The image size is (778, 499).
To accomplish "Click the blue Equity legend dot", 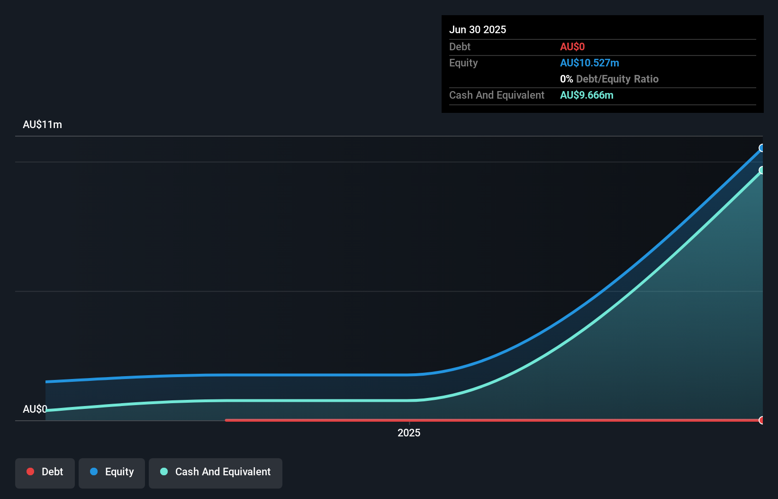I will [94, 471].
